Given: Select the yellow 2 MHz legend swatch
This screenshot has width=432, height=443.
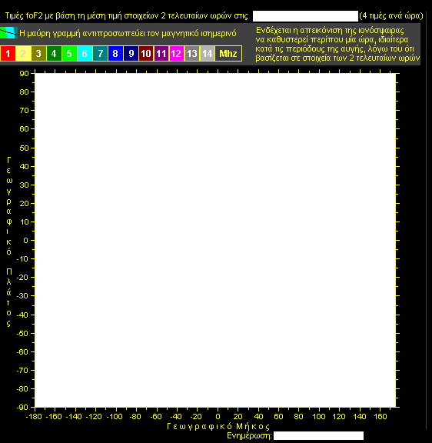Looking at the screenshot, I should pos(23,53).
